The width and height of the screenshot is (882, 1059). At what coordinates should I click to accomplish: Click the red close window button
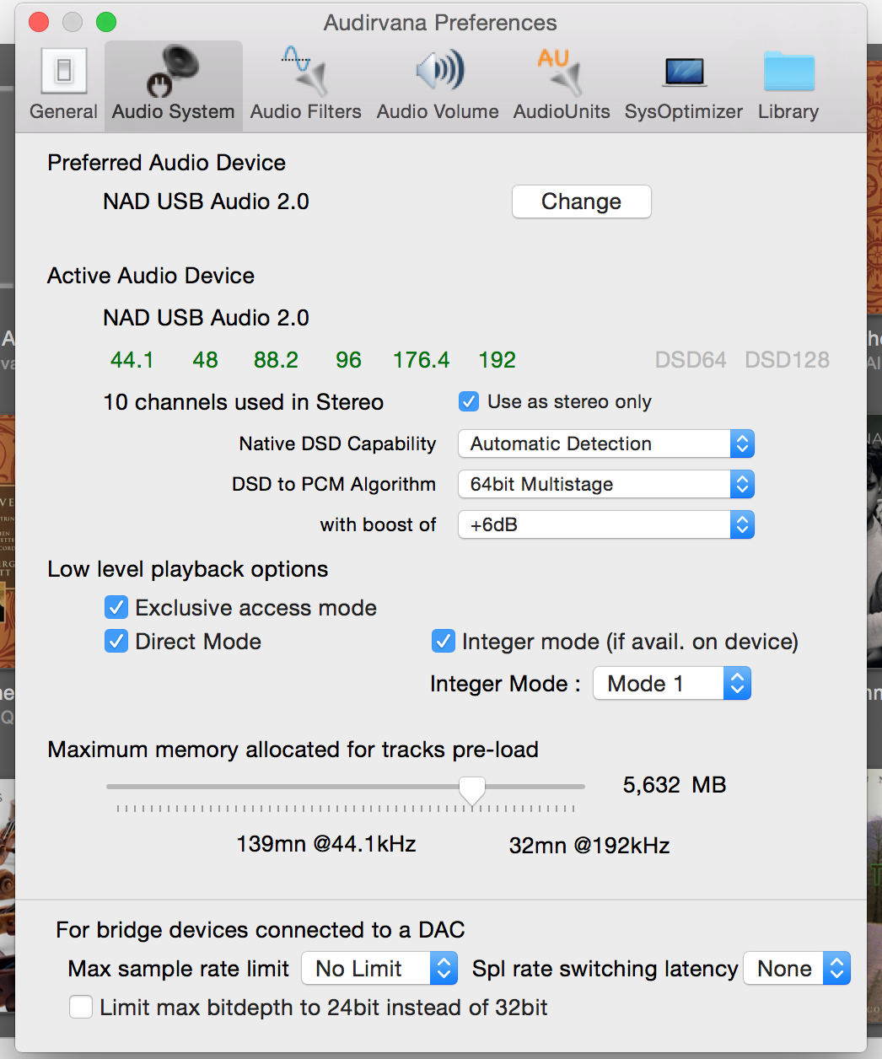point(39,22)
